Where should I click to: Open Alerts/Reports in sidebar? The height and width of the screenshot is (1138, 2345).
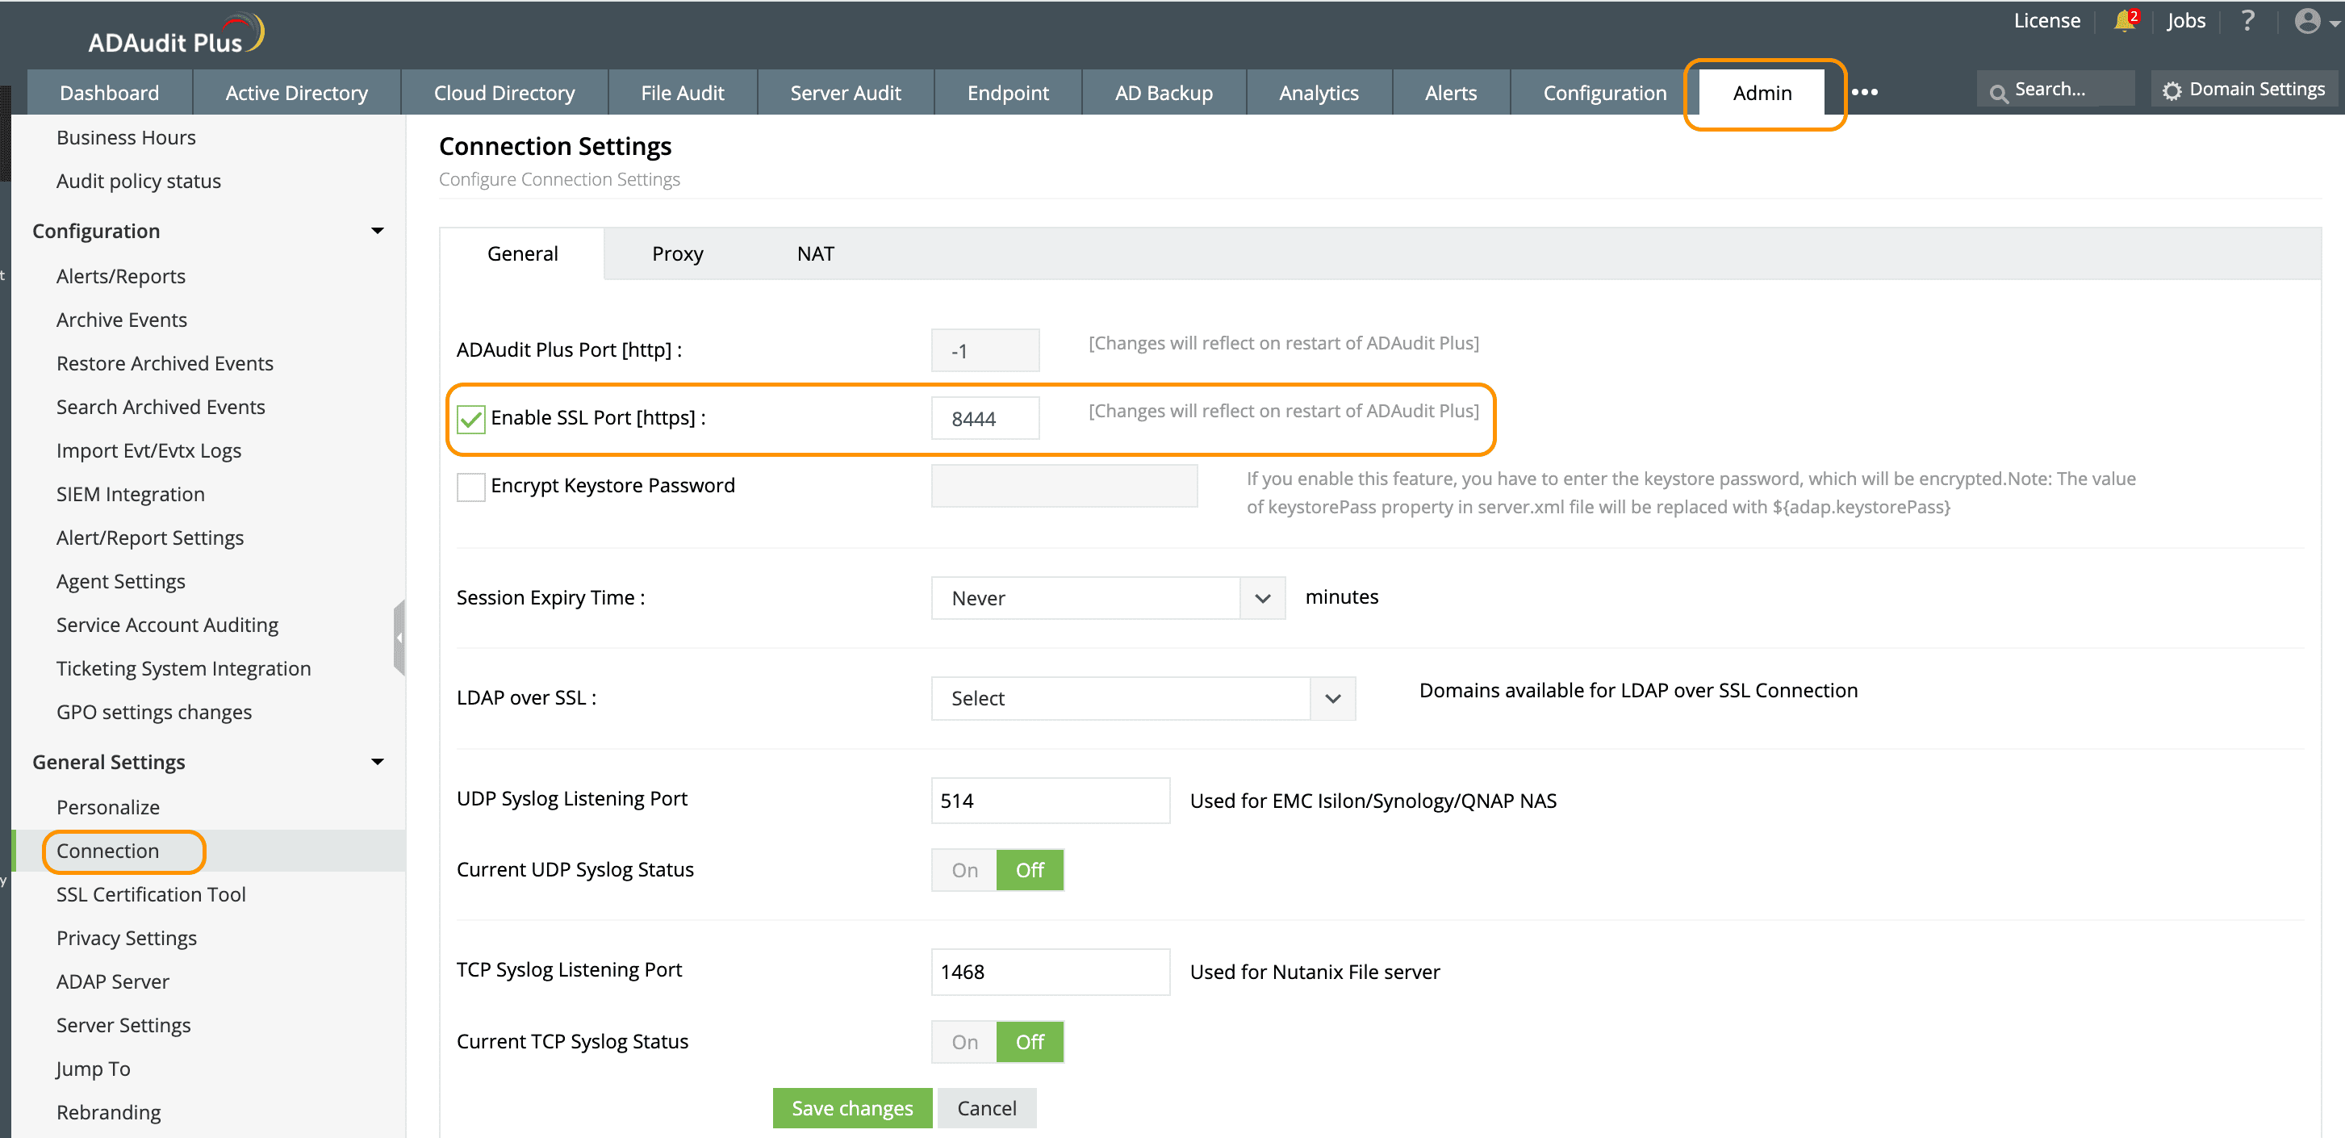(120, 276)
